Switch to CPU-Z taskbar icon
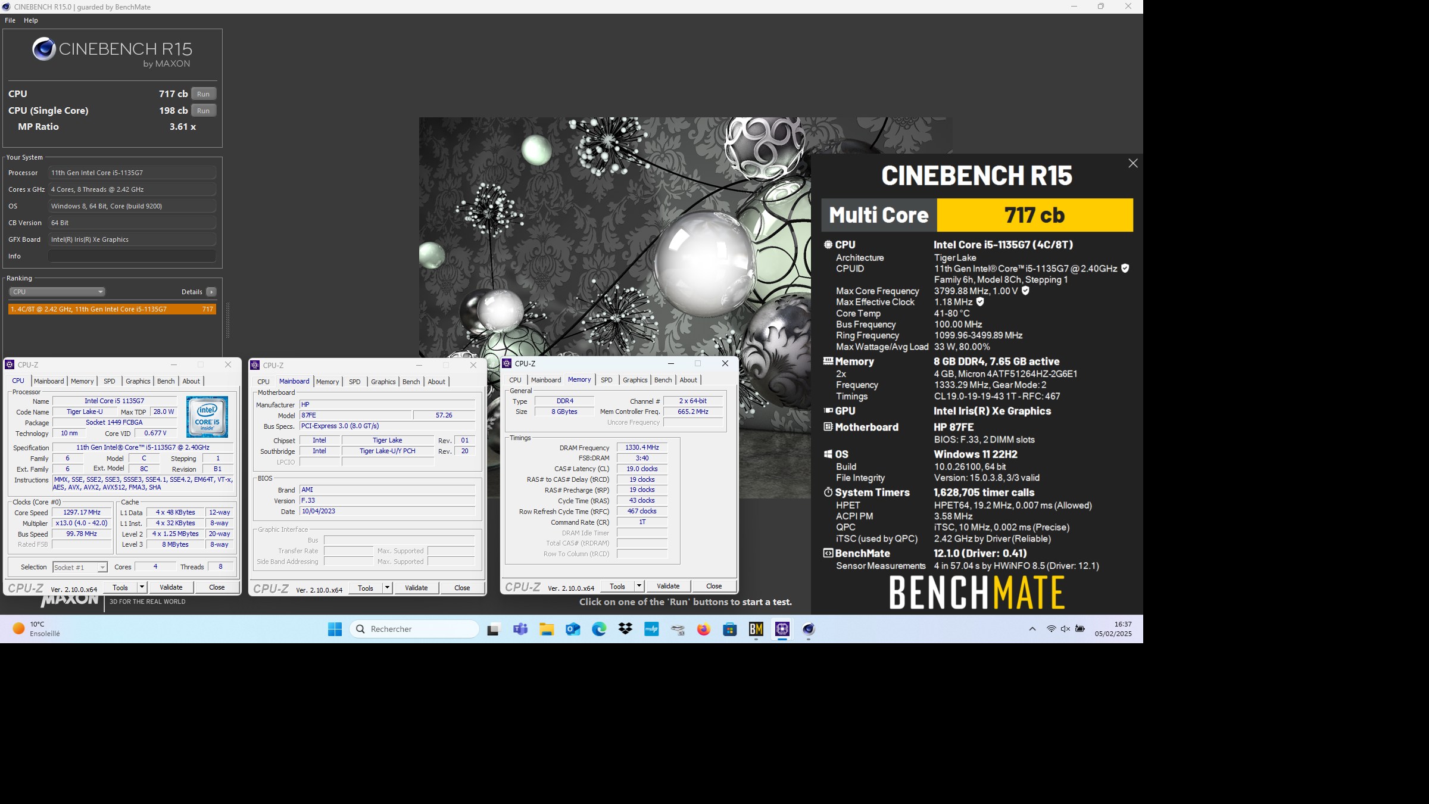The height and width of the screenshot is (804, 1429). pos(782,629)
